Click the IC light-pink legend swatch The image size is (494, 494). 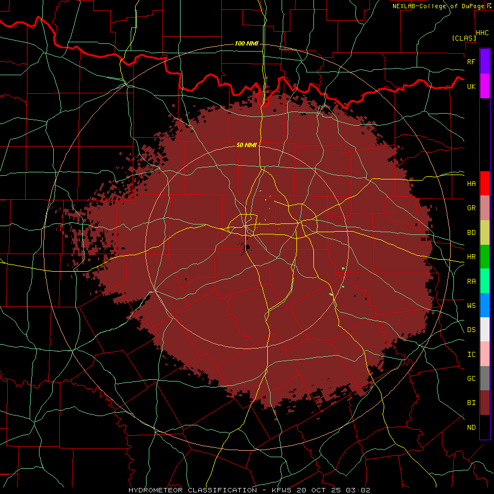click(x=485, y=354)
